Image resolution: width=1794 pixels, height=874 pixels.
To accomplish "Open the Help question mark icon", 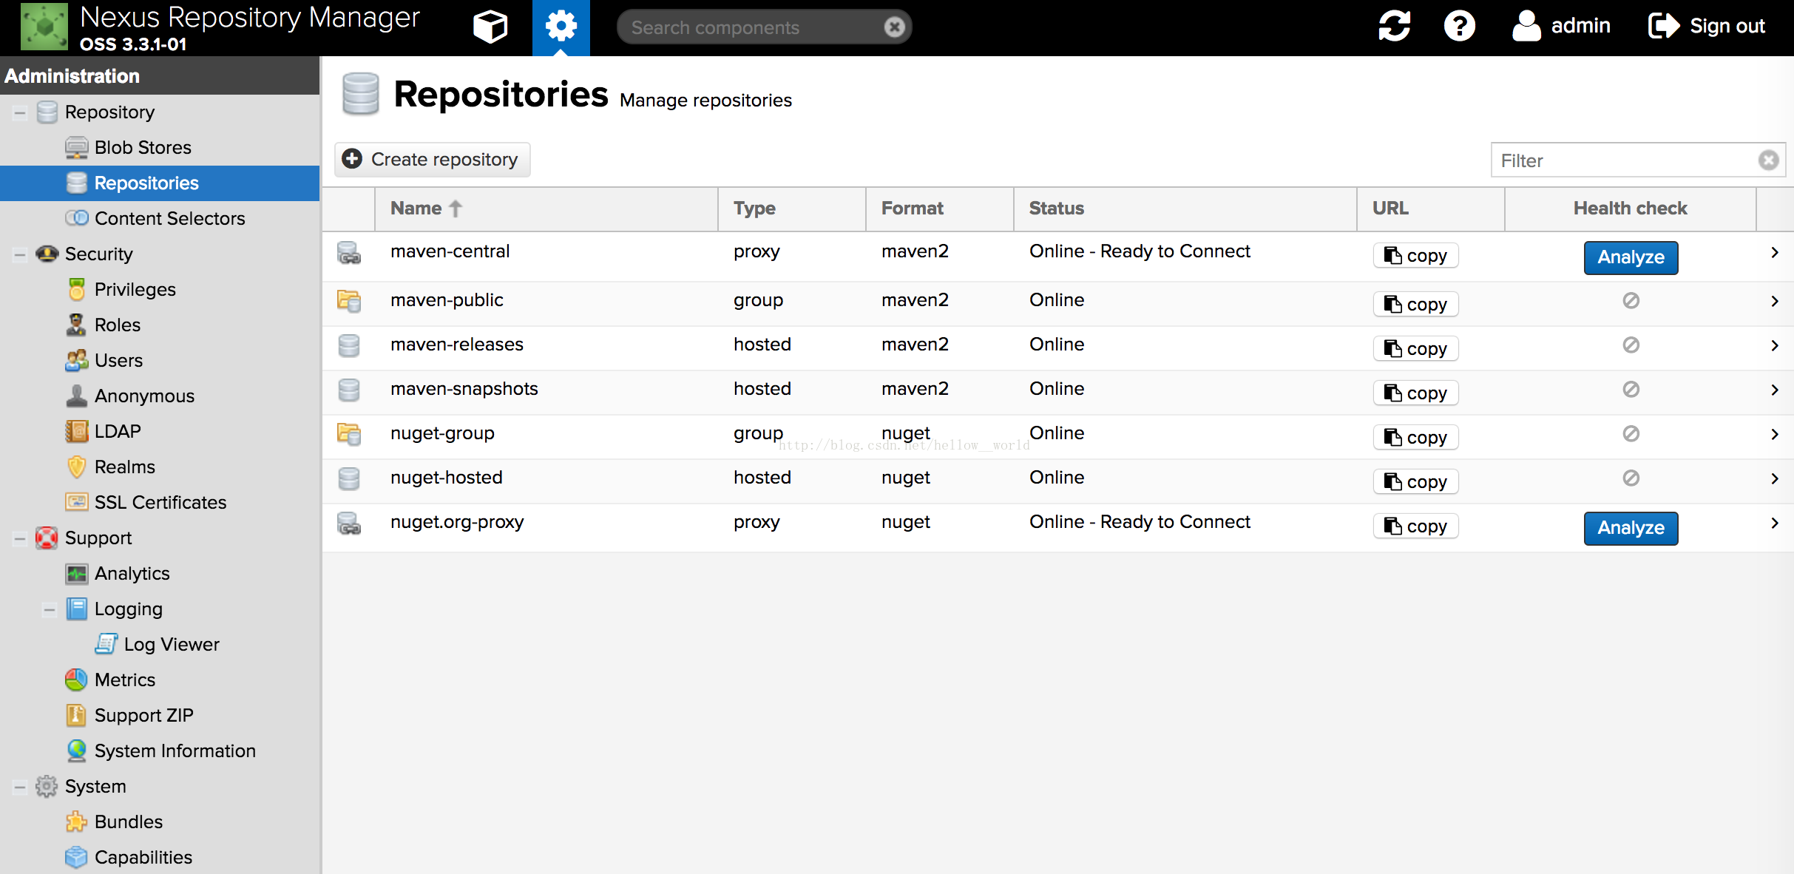I will 1459,27.
